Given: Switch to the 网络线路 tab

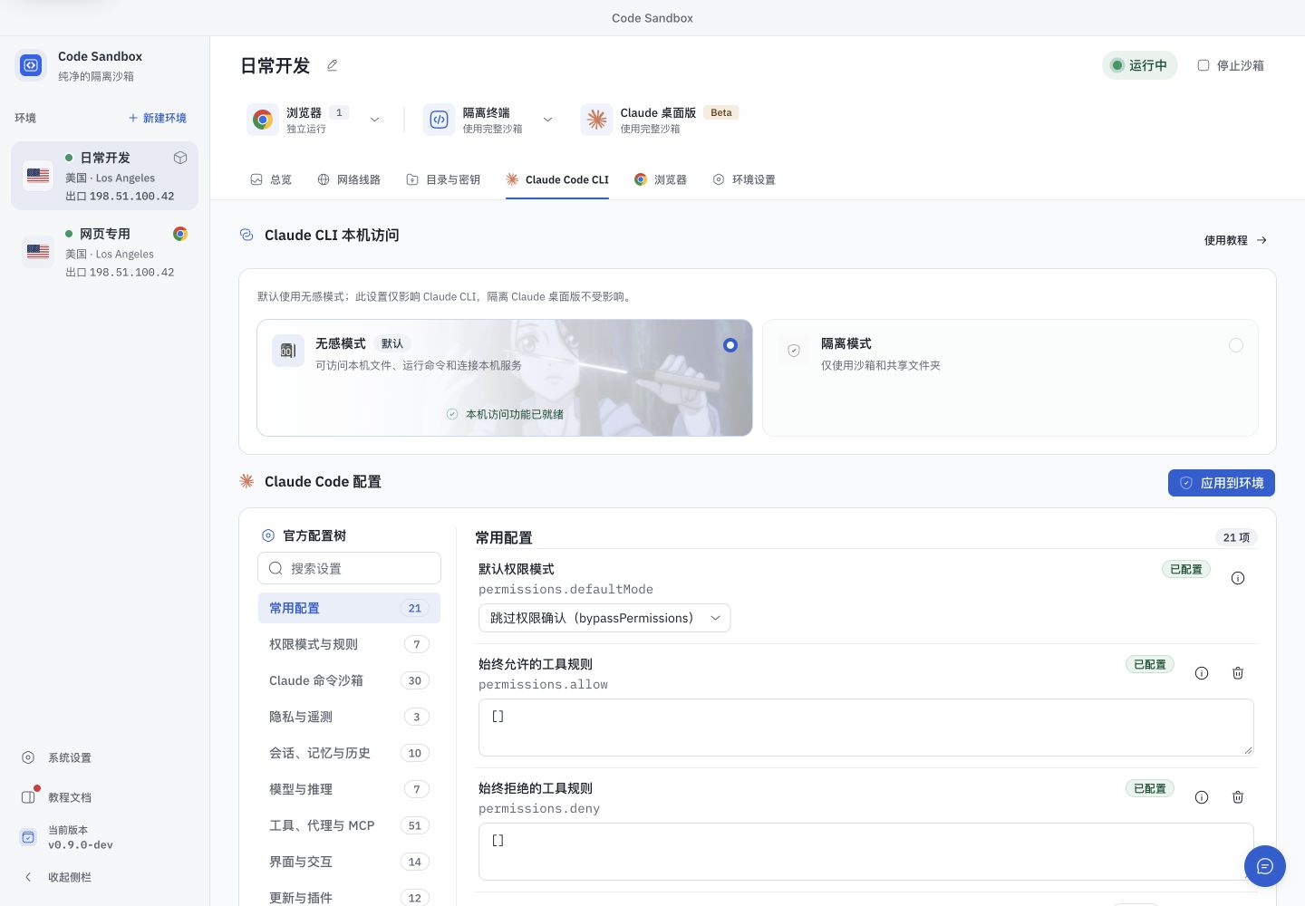Looking at the screenshot, I should (x=349, y=179).
